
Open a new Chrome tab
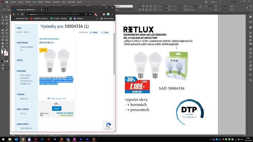[x=46, y=9]
